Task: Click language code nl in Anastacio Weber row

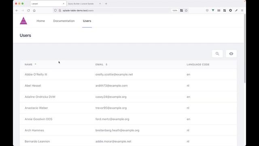Action: 188,108
